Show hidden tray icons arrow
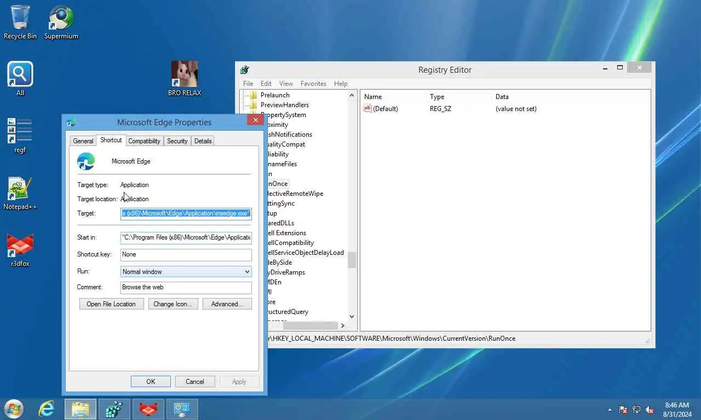The width and height of the screenshot is (701, 420). coord(610,410)
